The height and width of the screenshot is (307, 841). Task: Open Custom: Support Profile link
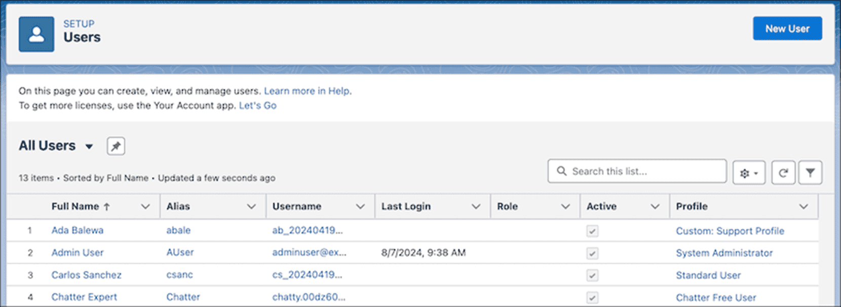pyautogui.click(x=730, y=231)
